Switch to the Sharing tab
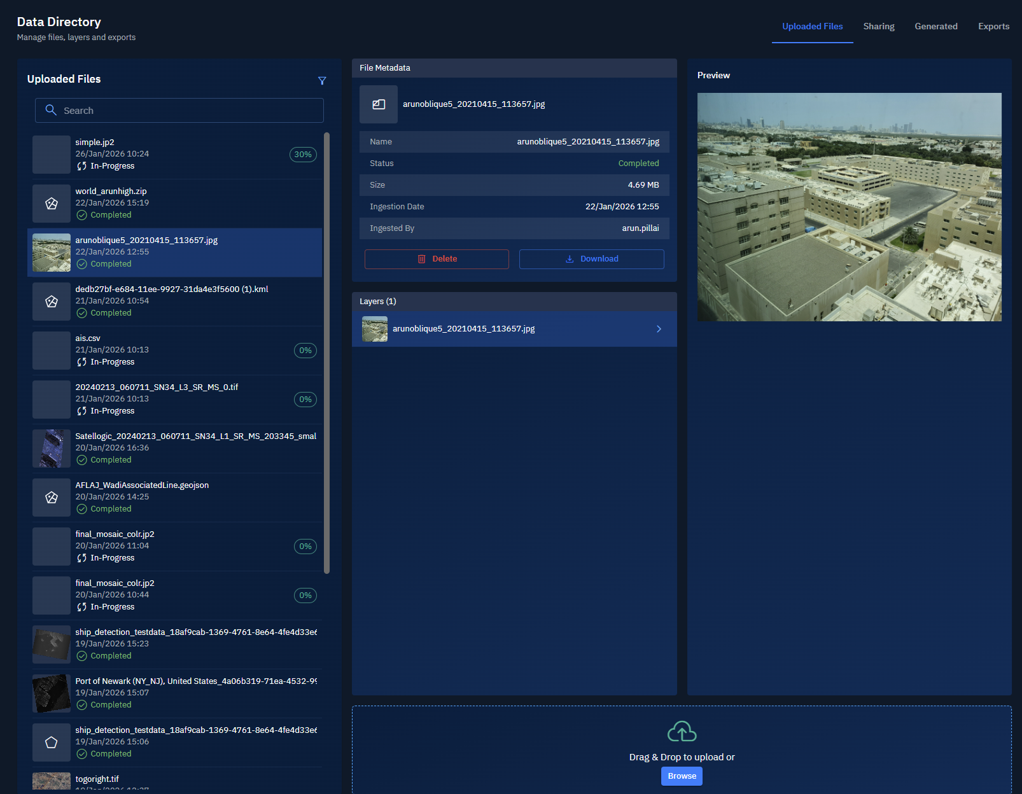This screenshot has width=1022, height=794. pyautogui.click(x=878, y=26)
